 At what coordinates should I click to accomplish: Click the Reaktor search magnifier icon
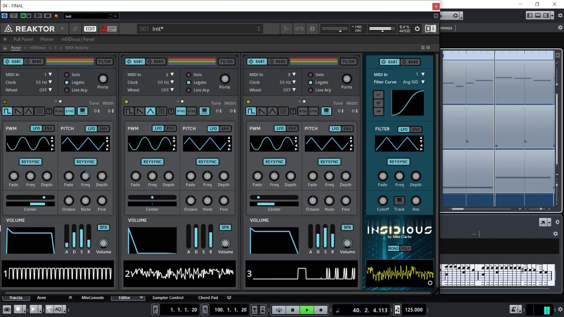click(x=75, y=29)
